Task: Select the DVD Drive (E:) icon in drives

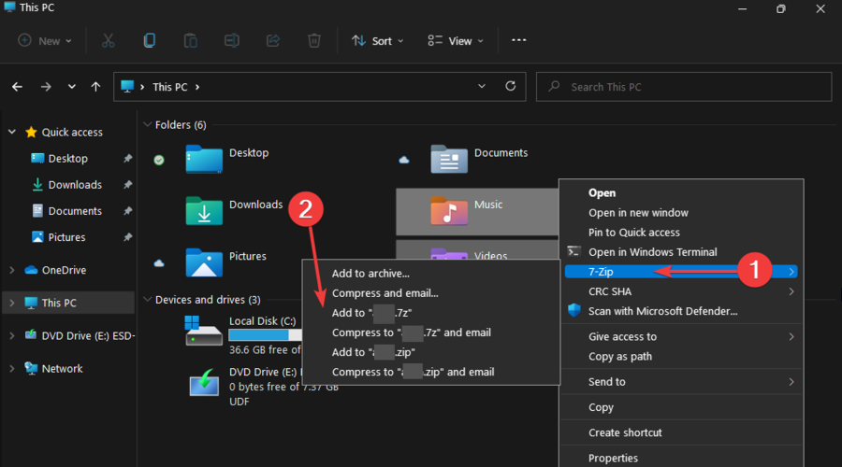Action: (204, 383)
